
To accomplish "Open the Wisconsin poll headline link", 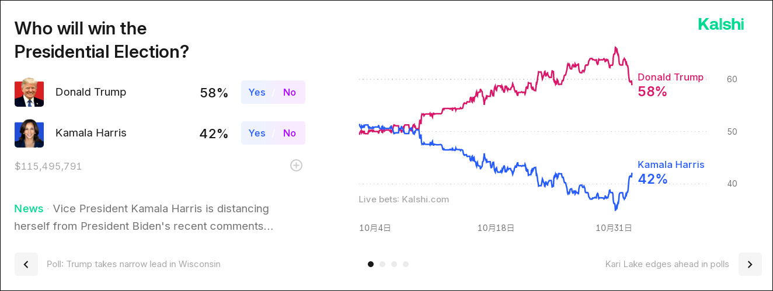I will 134,264.
